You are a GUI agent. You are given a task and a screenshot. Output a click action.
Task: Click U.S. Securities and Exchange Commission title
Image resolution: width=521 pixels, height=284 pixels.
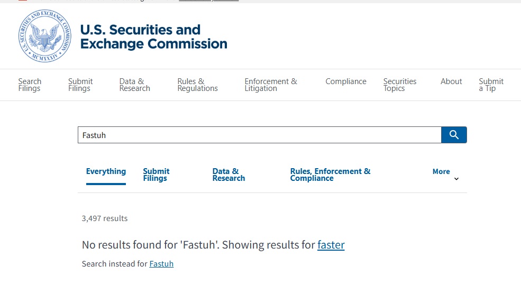153,36
